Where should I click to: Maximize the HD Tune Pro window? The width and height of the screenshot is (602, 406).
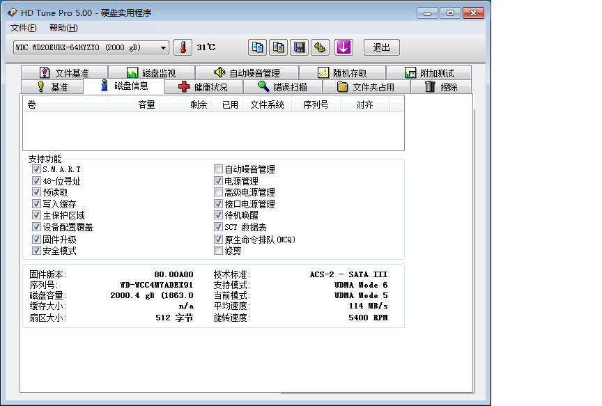click(x=450, y=13)
